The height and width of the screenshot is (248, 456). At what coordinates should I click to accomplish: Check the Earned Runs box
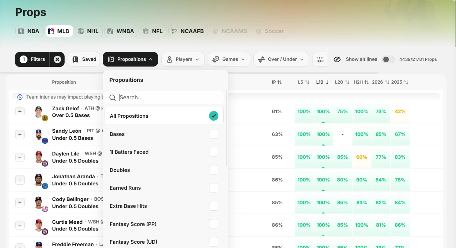click(214, 188)
